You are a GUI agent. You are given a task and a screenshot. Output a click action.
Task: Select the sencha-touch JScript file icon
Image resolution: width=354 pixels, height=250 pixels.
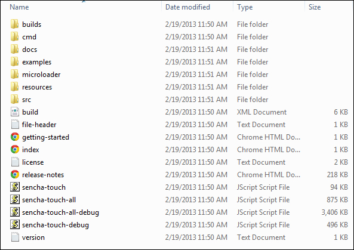tap(15, 187)
